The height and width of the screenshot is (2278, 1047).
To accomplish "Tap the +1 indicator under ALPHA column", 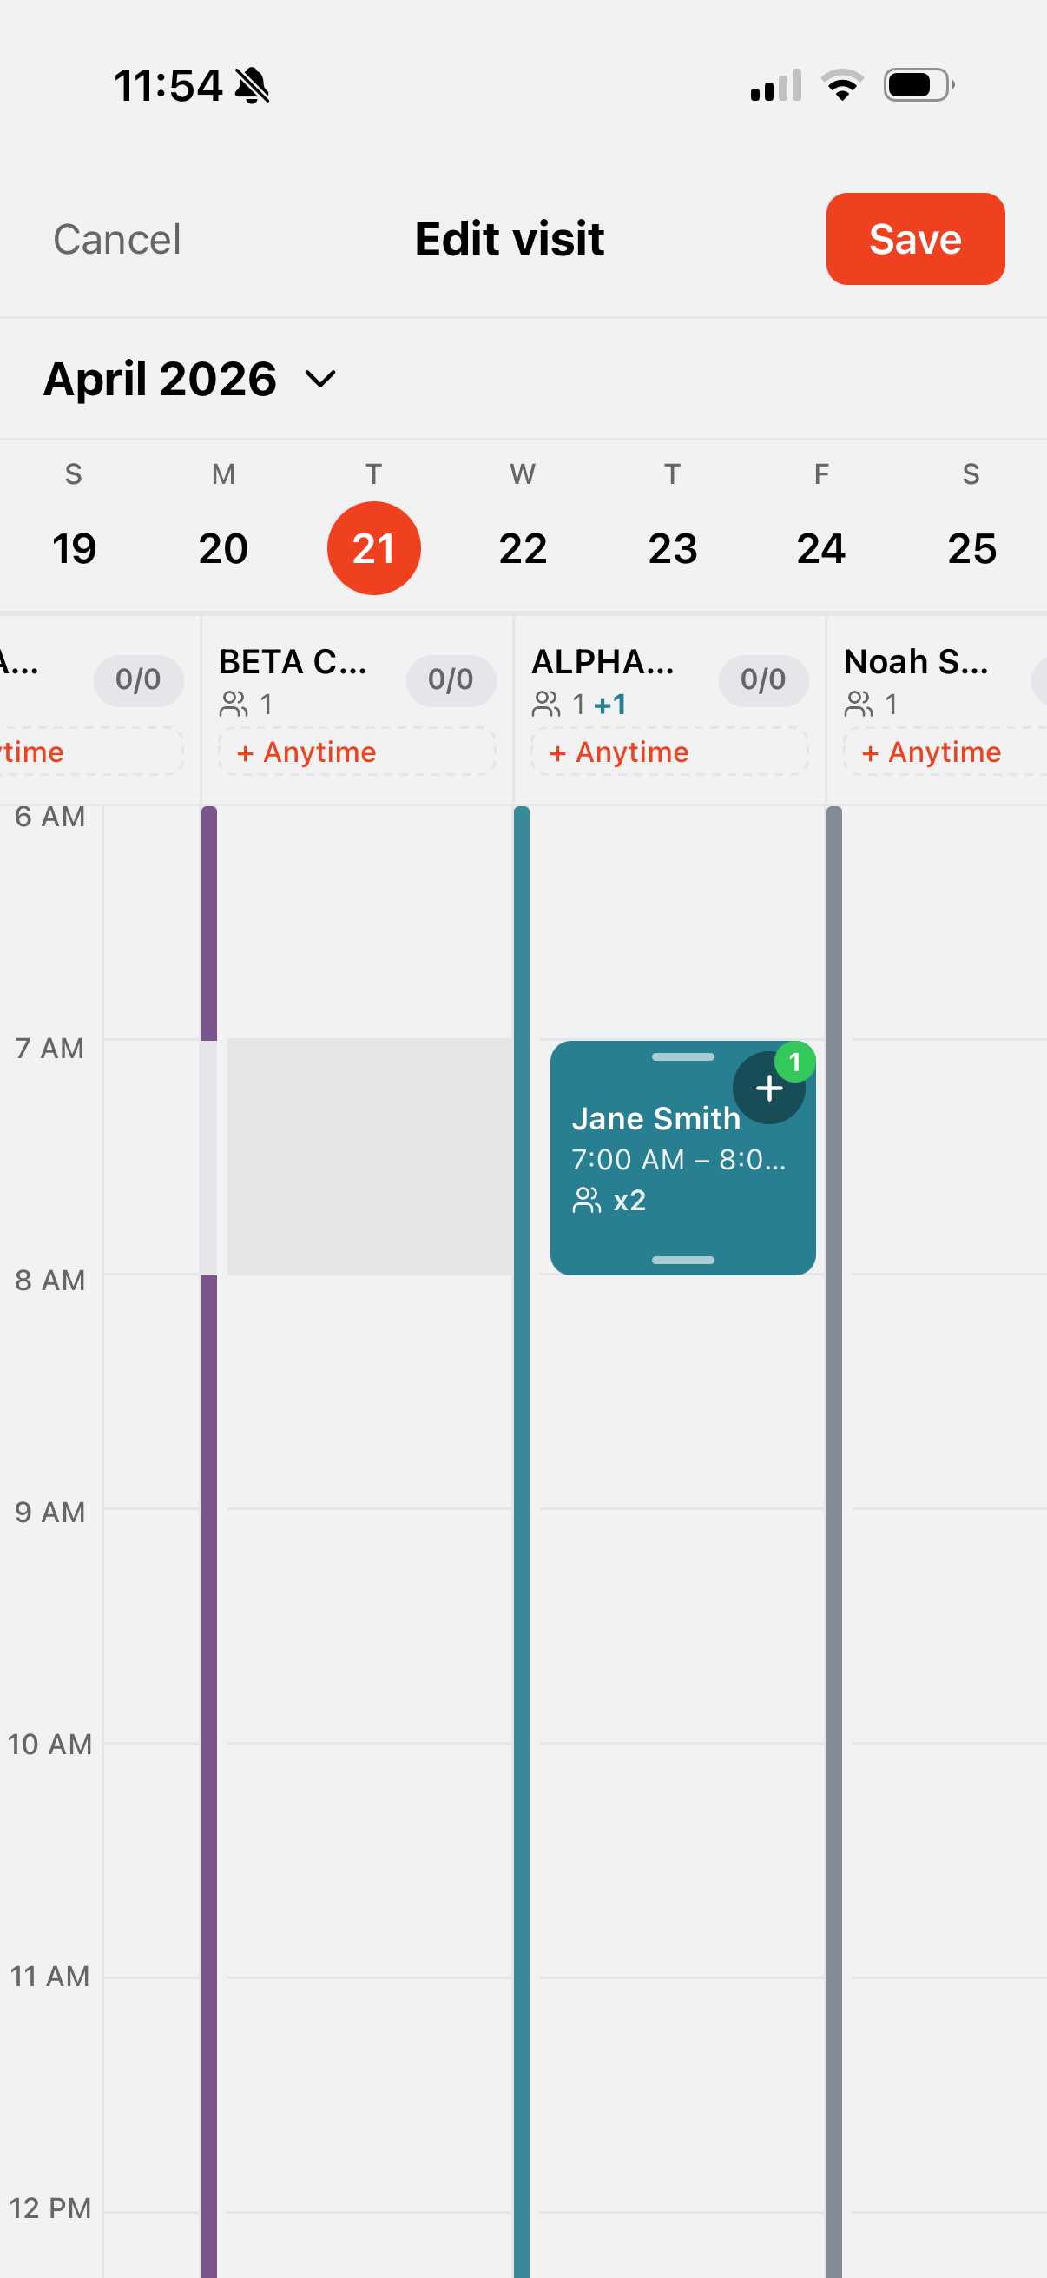I will (609, 704).
